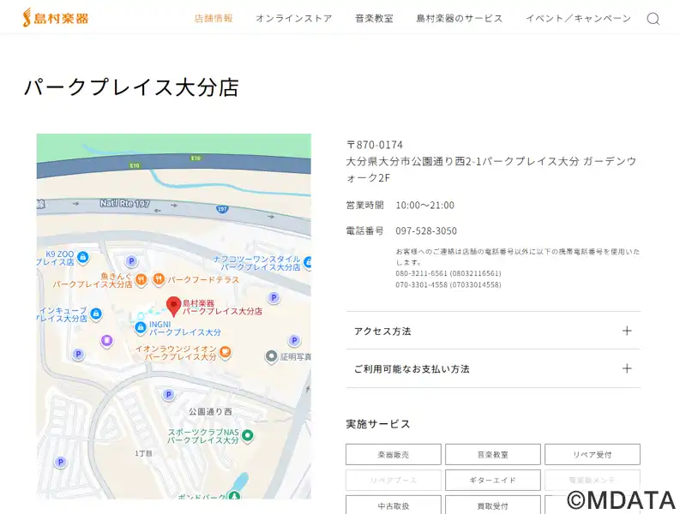Click postal code 〒870-0174 text
Viewport: 686px width, 514px height.
(375, 145)
